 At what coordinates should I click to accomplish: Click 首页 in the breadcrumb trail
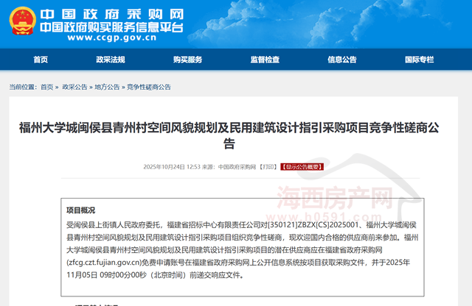tap(47, 87)
